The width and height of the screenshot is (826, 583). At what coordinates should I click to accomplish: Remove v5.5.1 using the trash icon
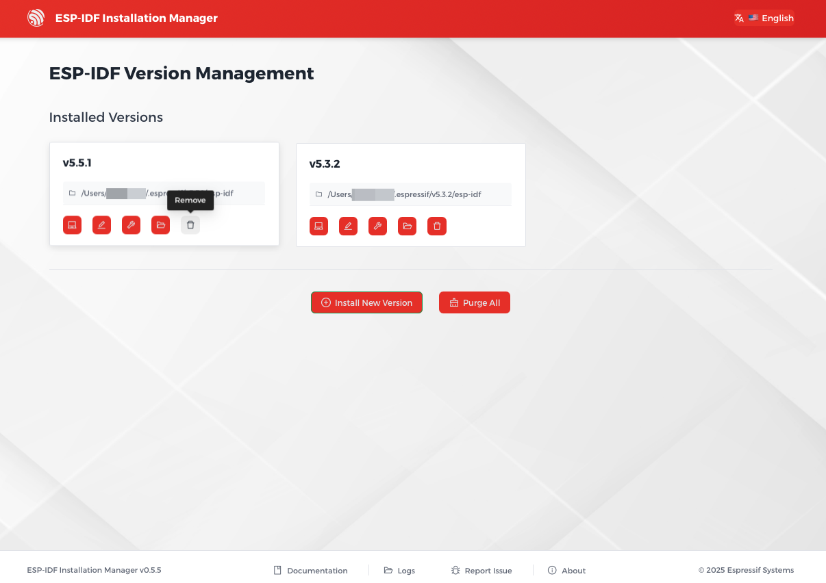tap(190, 225)
